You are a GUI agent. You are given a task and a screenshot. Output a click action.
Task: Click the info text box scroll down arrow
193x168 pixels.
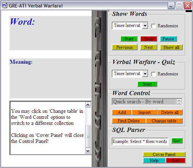pyautogui.click(x=88, y=151)
